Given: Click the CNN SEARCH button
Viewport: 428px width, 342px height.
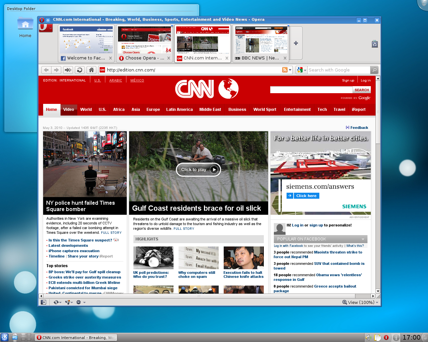Looking at the screenshot, I should click(x=362, y=90).
